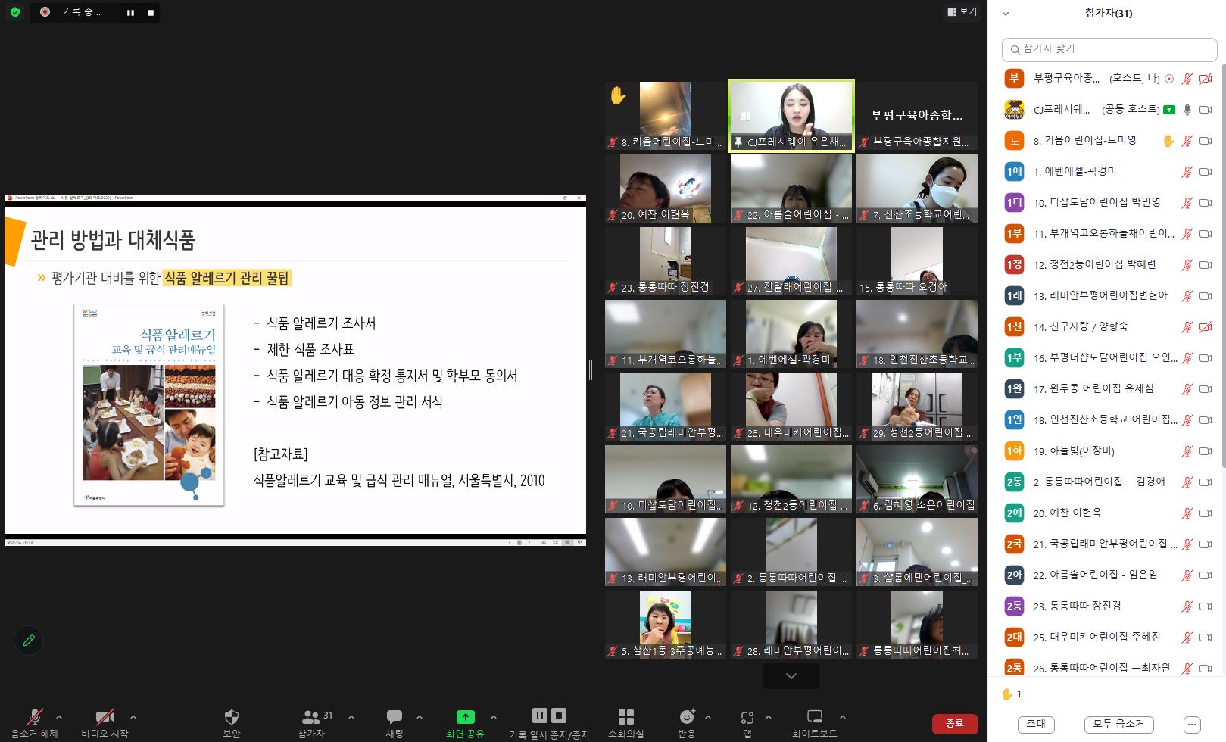The image size is (1226, 742).
Task: Click the green 화면 공유 share button
Action: pos(465,723)
